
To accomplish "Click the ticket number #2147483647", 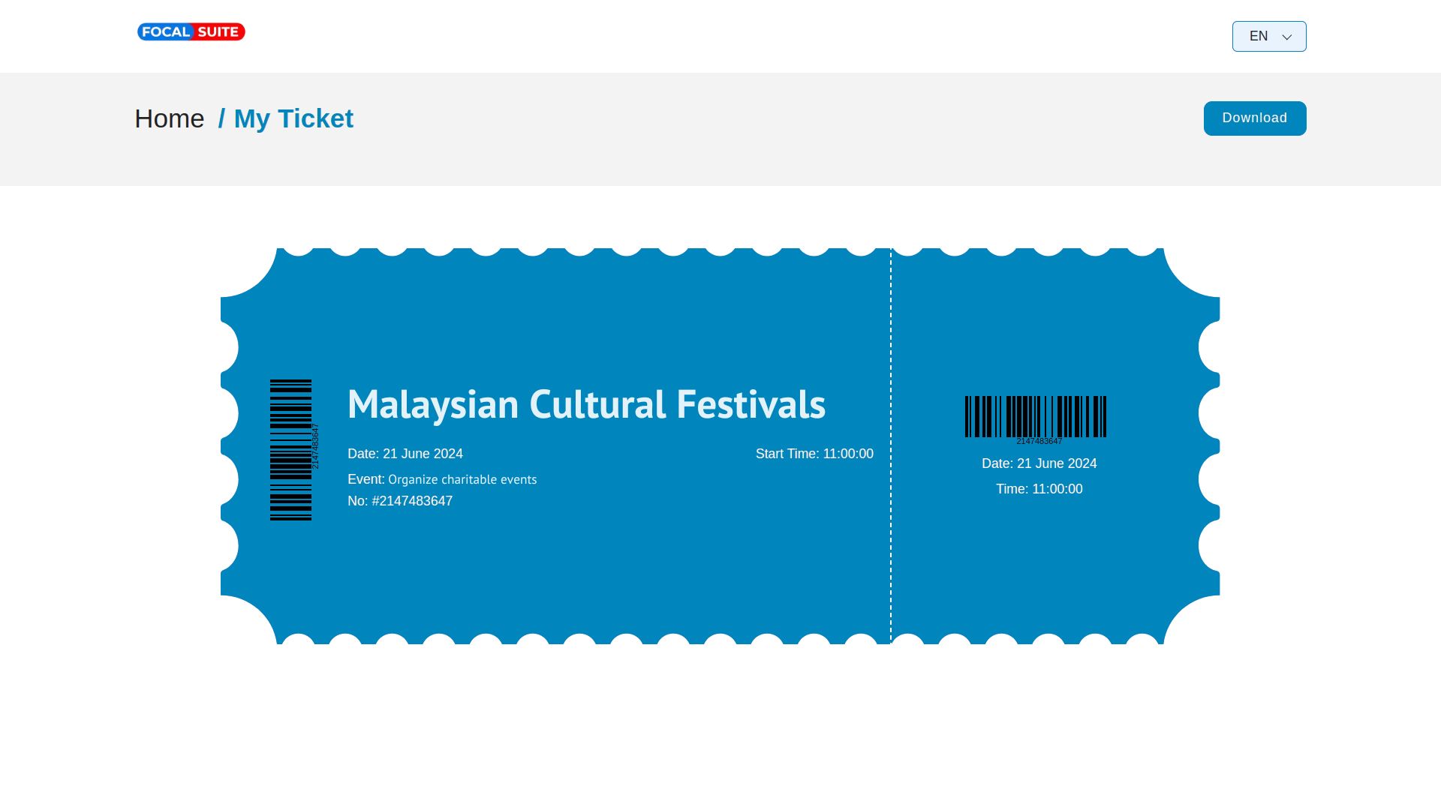I will point(412,501).
